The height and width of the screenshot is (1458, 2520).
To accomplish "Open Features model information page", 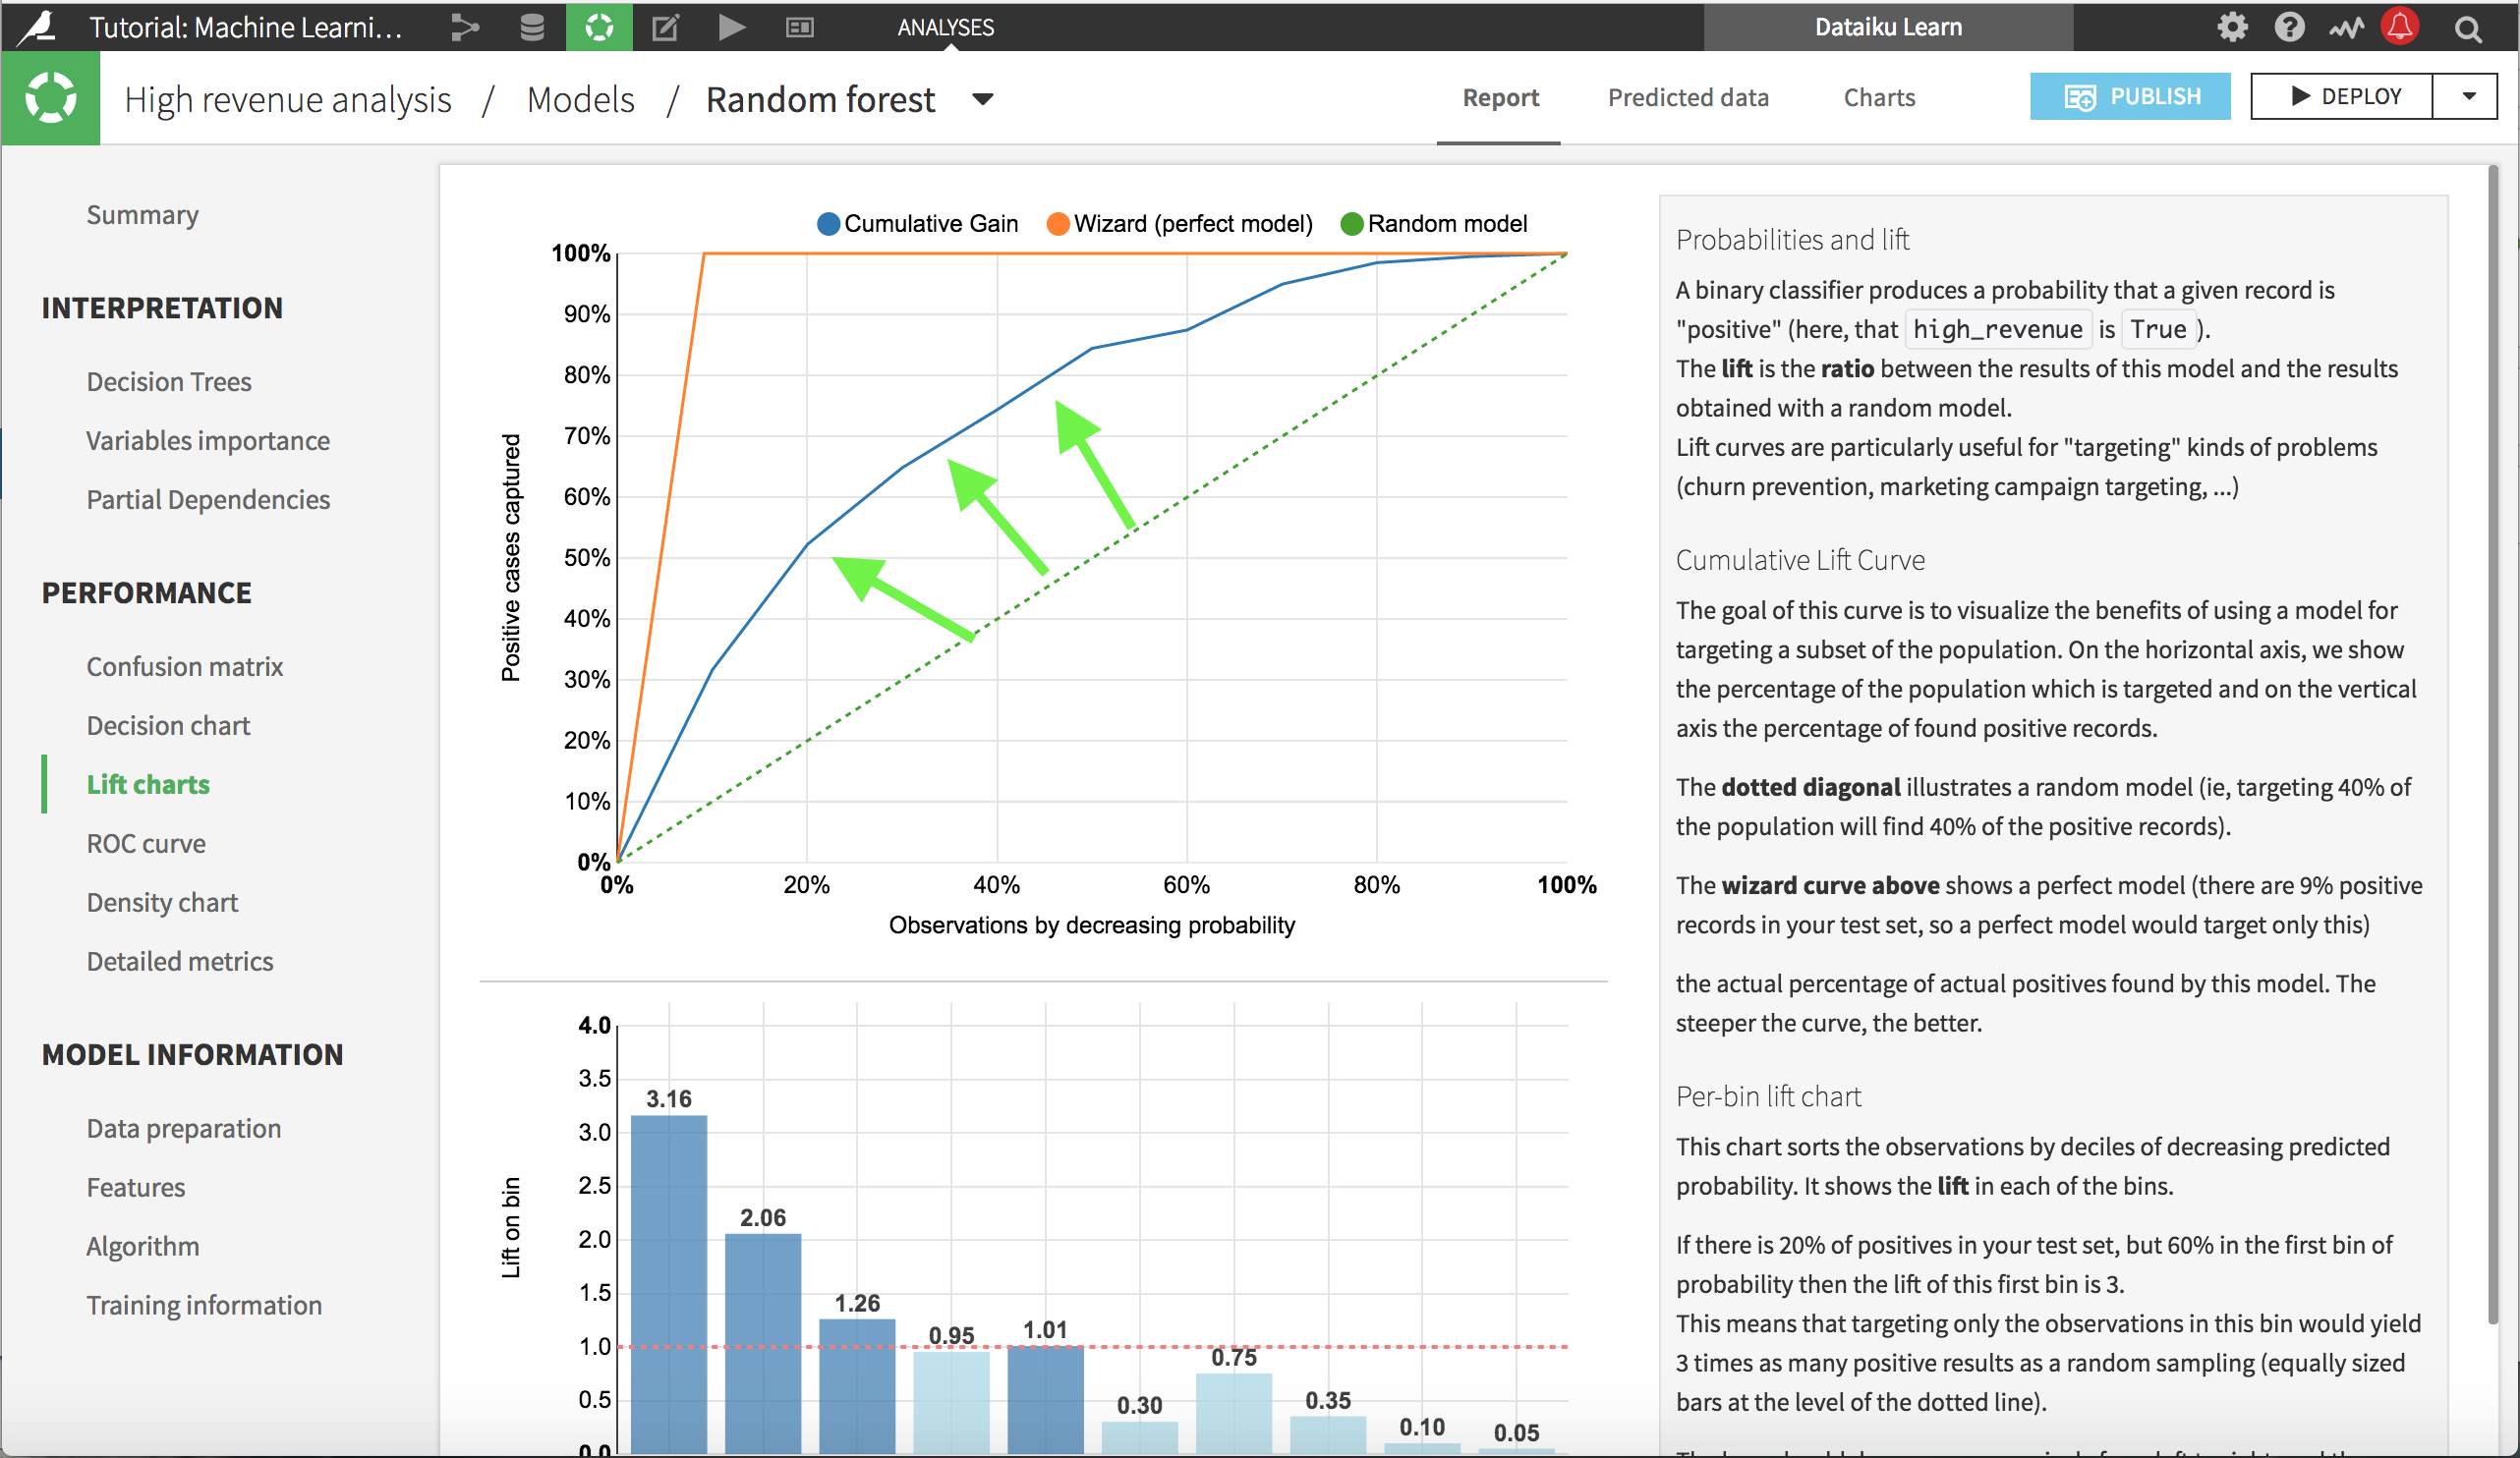I will coord(136,1187).
